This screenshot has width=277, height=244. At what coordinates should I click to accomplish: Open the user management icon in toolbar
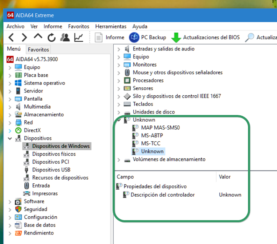point(65,37)
